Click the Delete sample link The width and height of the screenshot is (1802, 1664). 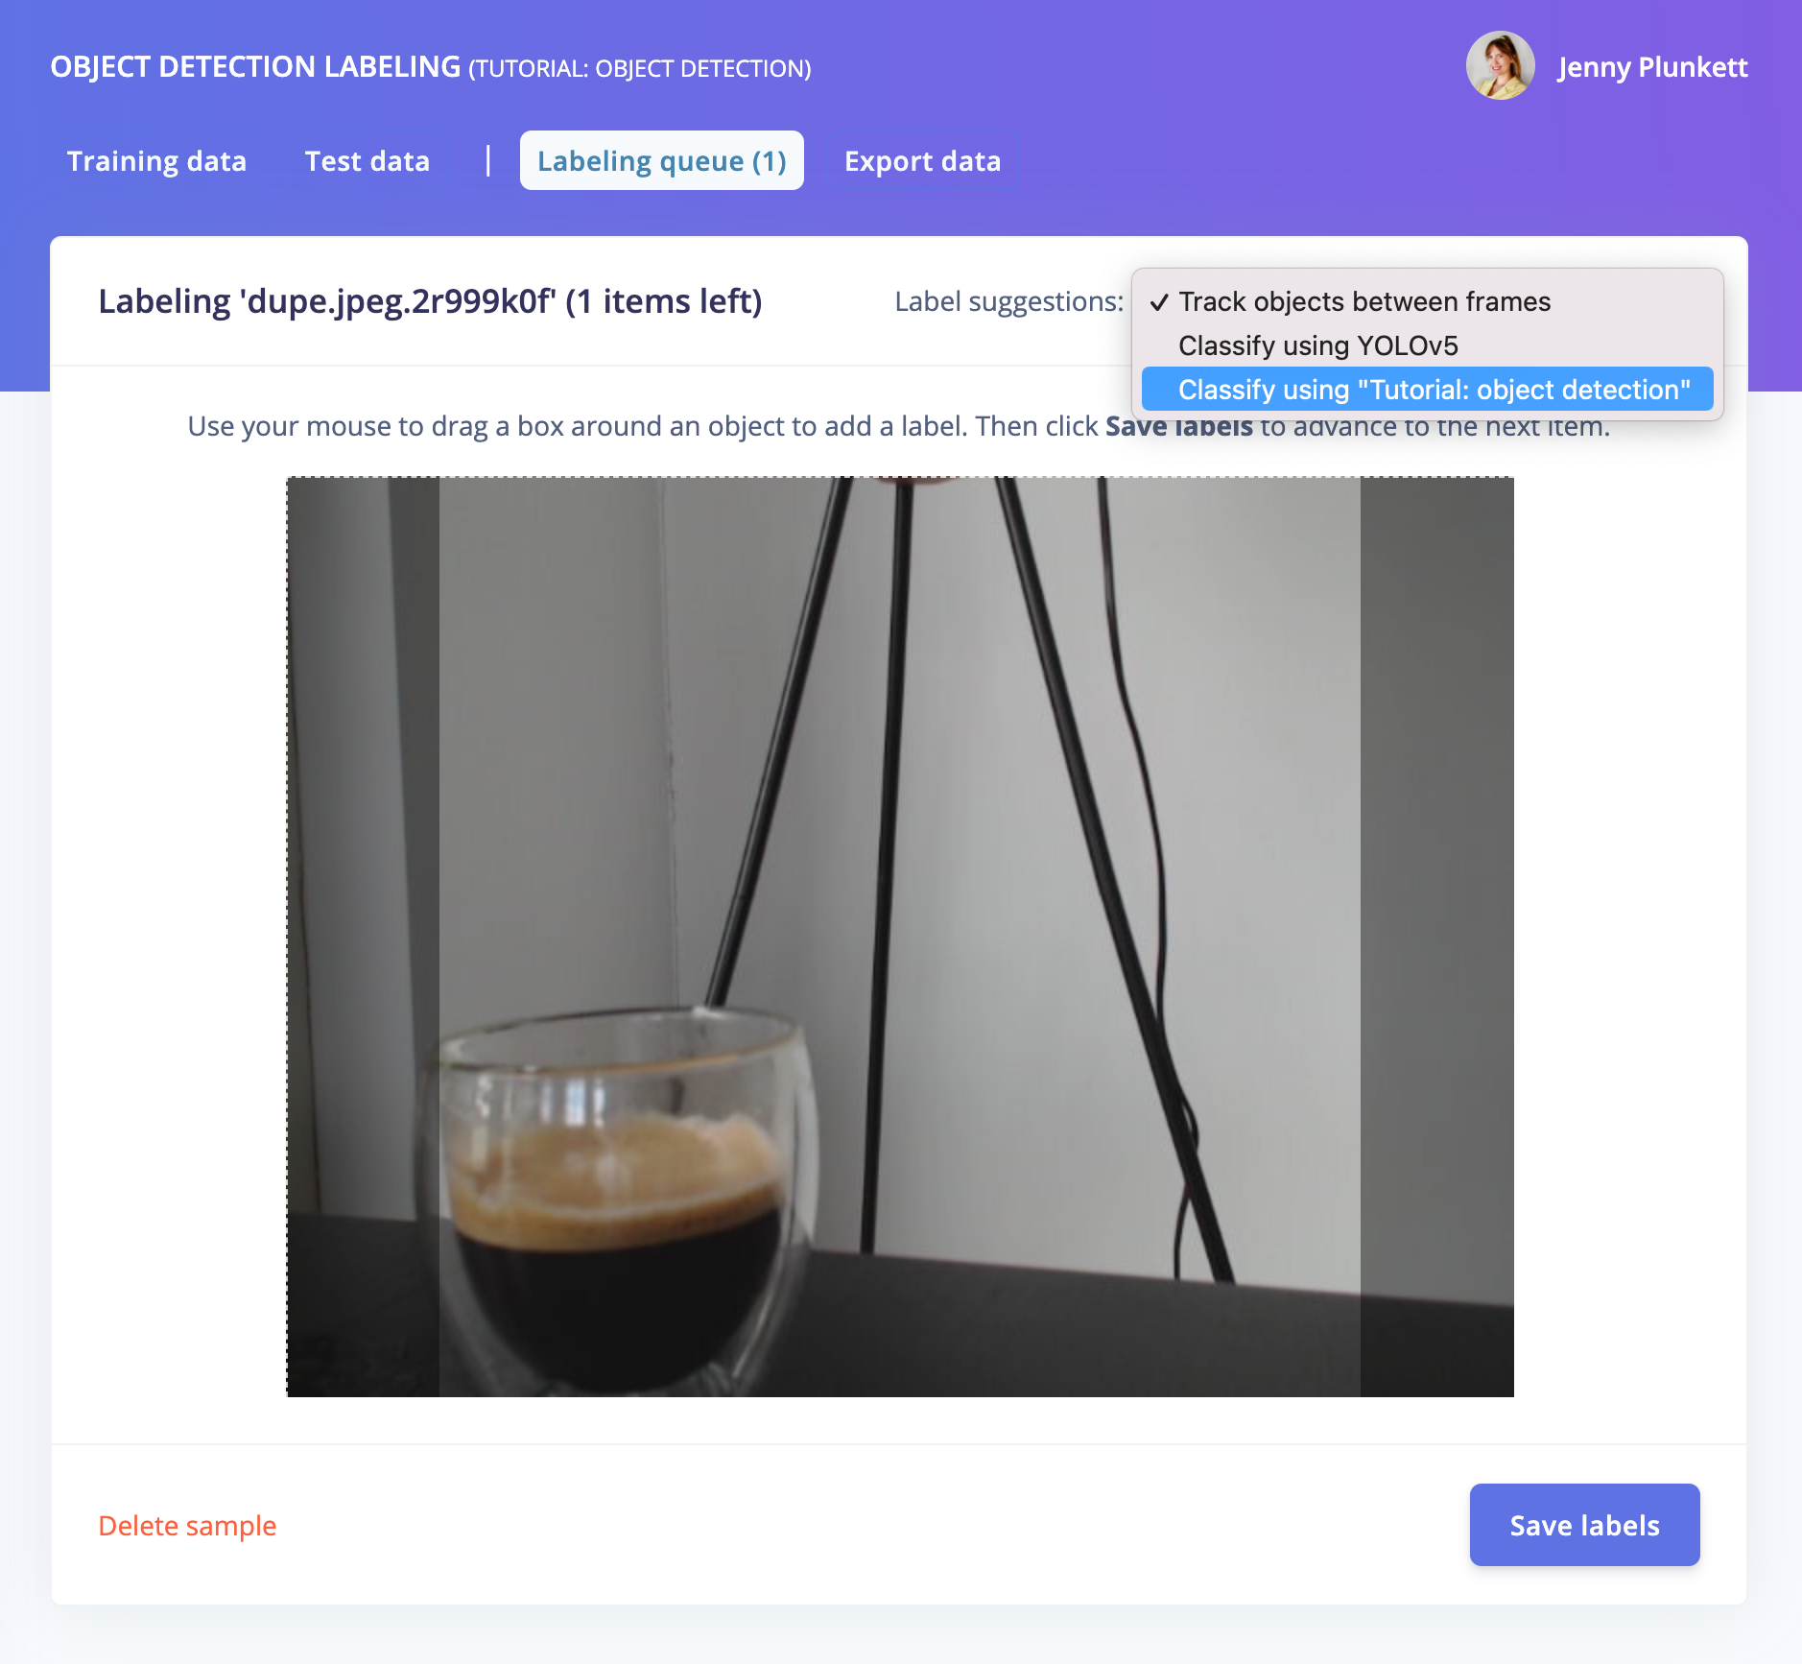[187, 1525]
